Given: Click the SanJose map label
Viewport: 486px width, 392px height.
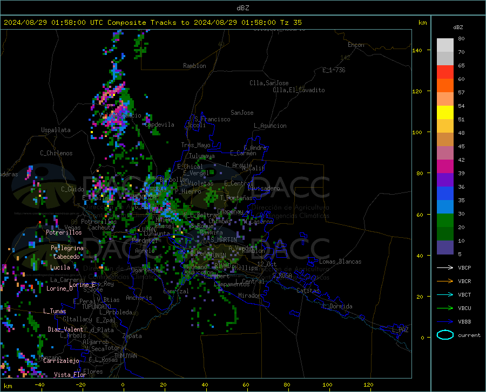Looking at the screenshot, I should click(x=242, y=113).
